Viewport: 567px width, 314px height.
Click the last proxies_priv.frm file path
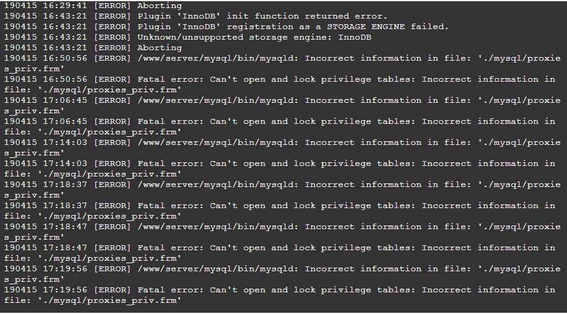coord(110,300)
